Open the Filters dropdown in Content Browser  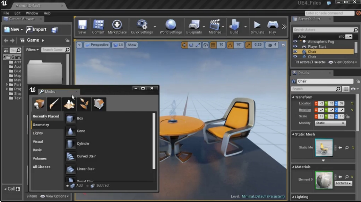point(32,50)
